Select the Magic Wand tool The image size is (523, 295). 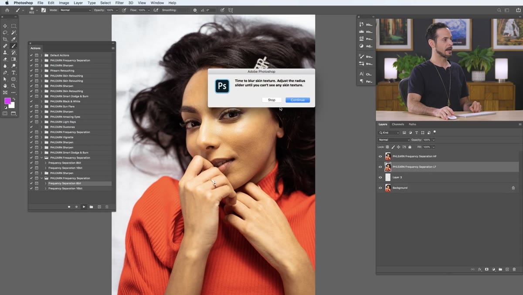coord(14,33)
